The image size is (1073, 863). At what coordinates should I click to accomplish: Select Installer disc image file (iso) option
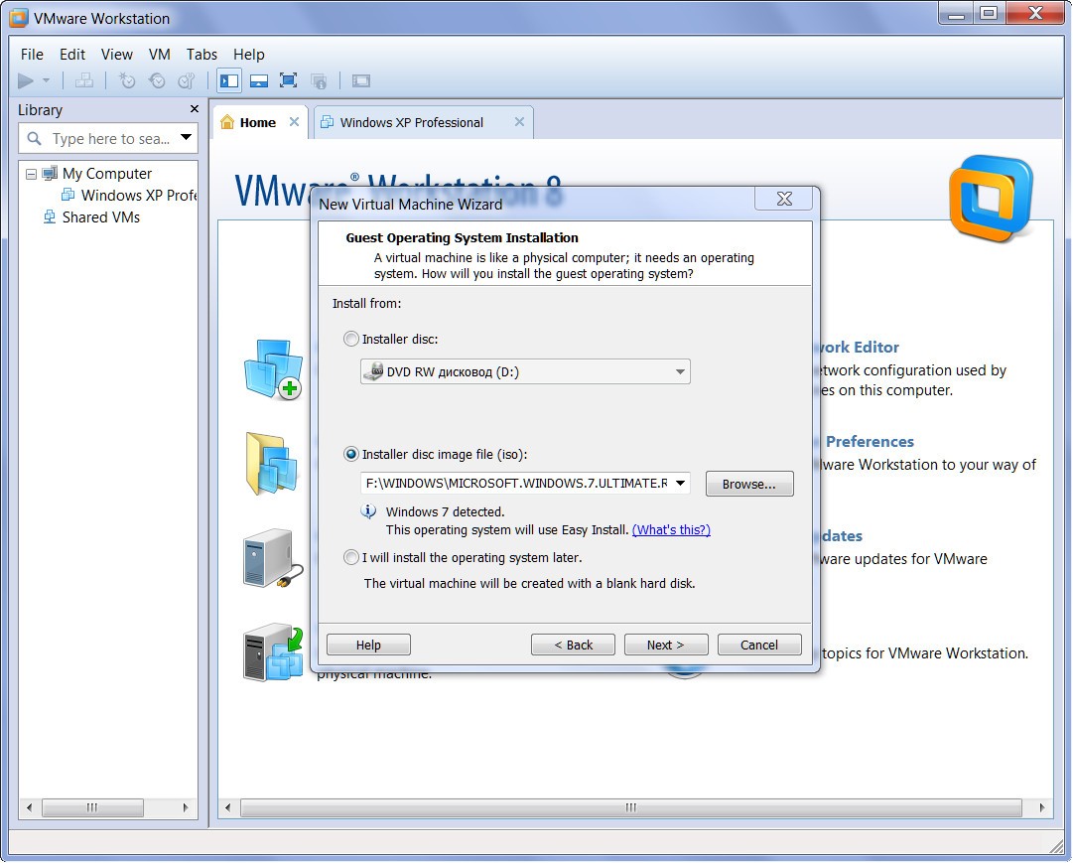(351, 454)
